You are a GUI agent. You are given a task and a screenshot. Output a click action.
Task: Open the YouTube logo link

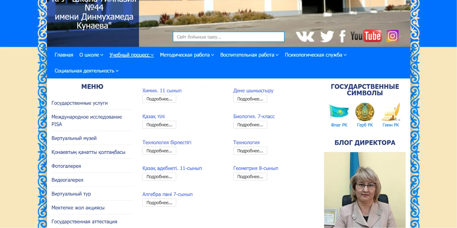(366, 36)
